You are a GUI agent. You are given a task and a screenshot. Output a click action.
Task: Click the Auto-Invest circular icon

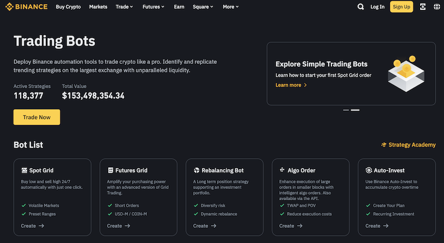point(369,170)
